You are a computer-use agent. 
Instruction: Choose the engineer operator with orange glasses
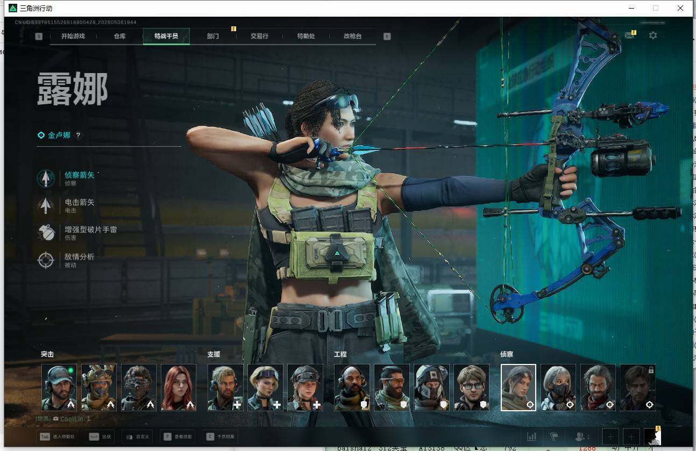pos(392,388)
